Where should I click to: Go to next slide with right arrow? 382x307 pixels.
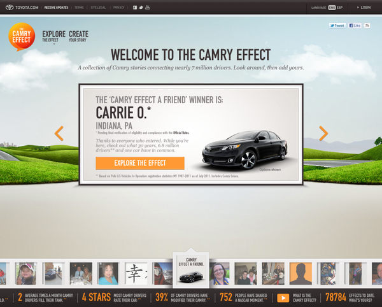pos(323,133)
